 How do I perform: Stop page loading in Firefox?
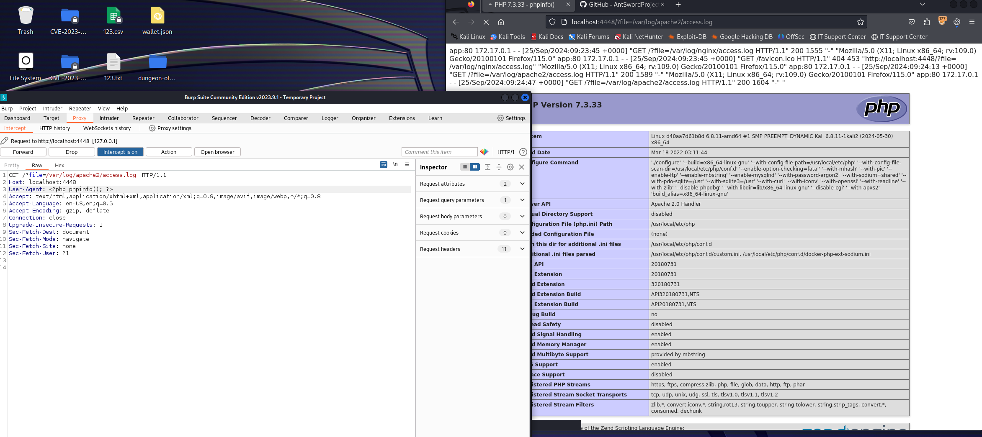coord(486,22)
